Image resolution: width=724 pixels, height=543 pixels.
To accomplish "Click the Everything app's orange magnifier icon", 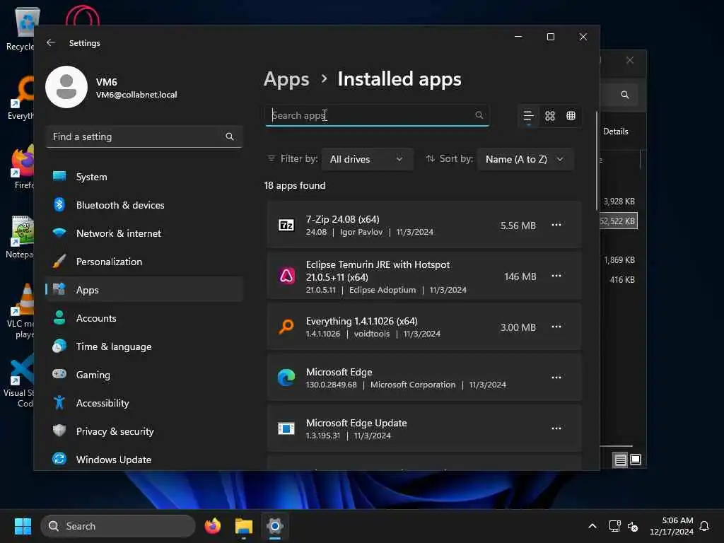I will point(286,327).
